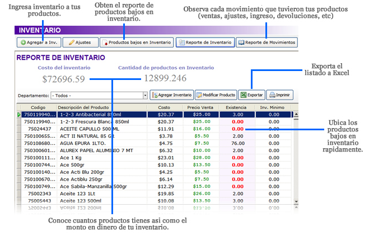Click the Existencia column header
The image size is (369, 236).
(237, 107)
